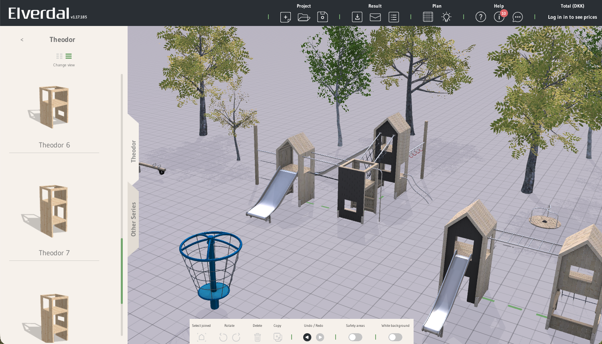This screenshot has width=602, height=344.
Task: Show the plan grid view icon
Action: (428, 17)
